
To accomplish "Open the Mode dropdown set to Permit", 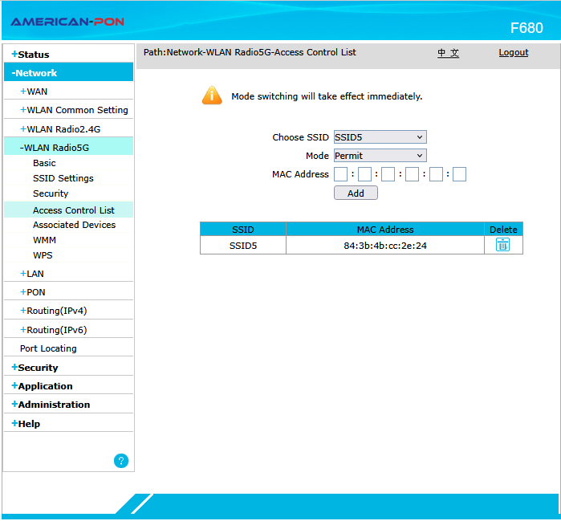I will click(x=380, y=156).
